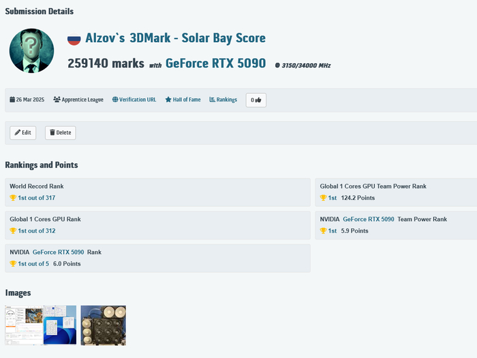This screenshot has width=477, height=358.
Task: Click the Russian flag icon
Action: pyautogui.click(x=74, y=39)
